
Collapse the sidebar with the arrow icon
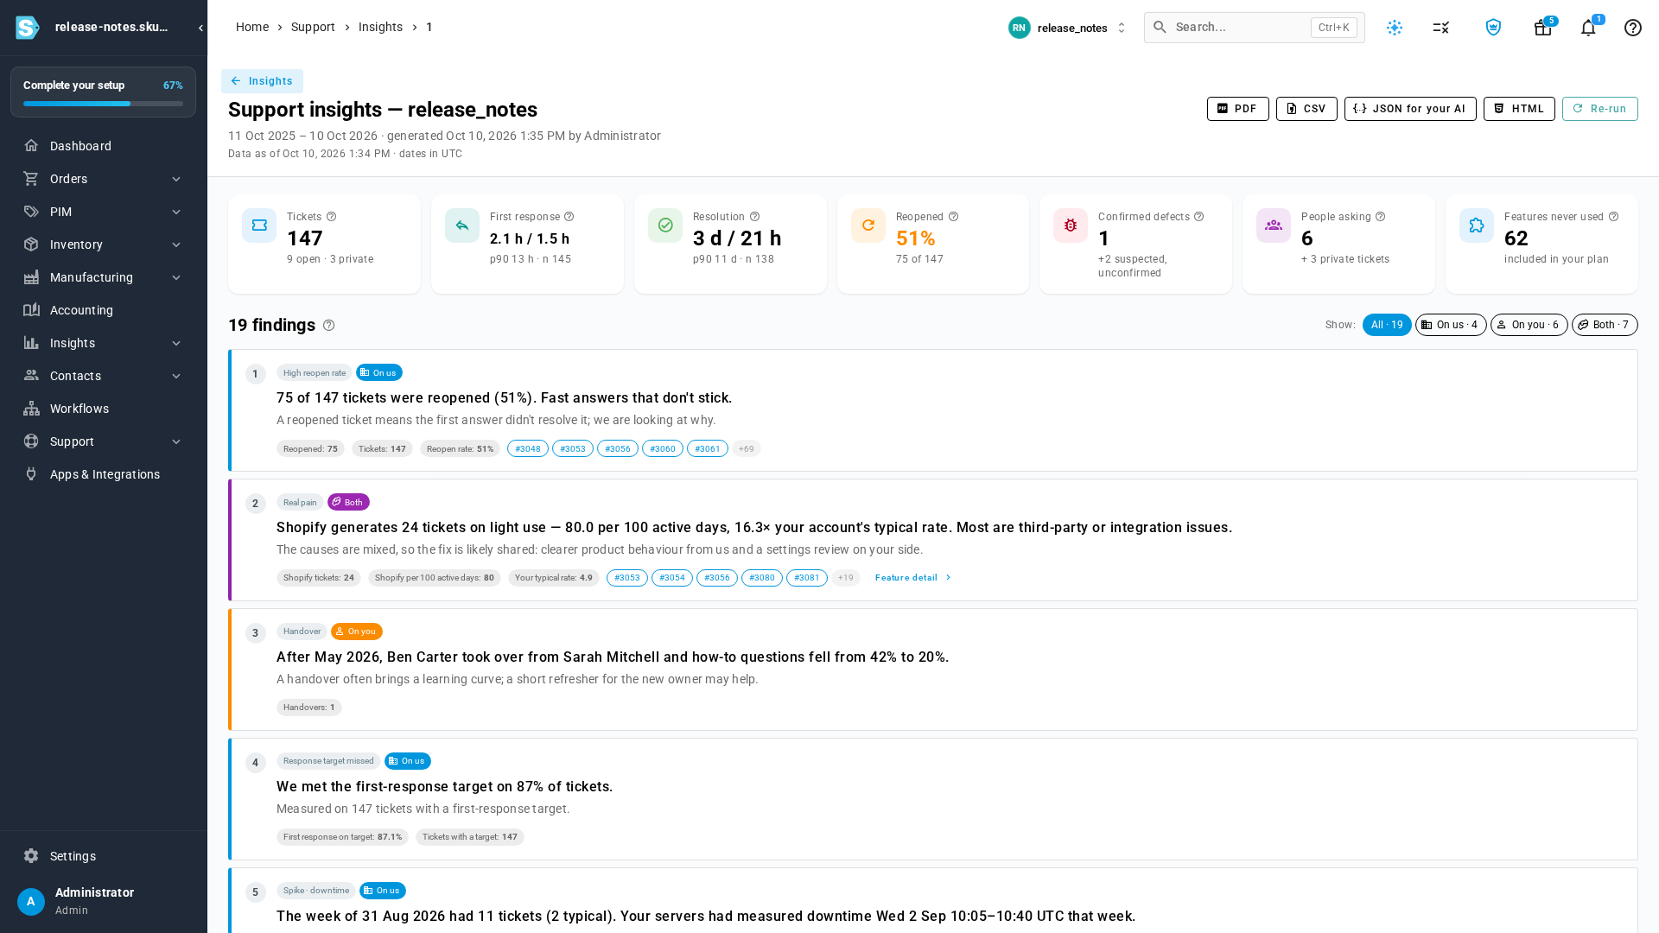coord(200,28)
